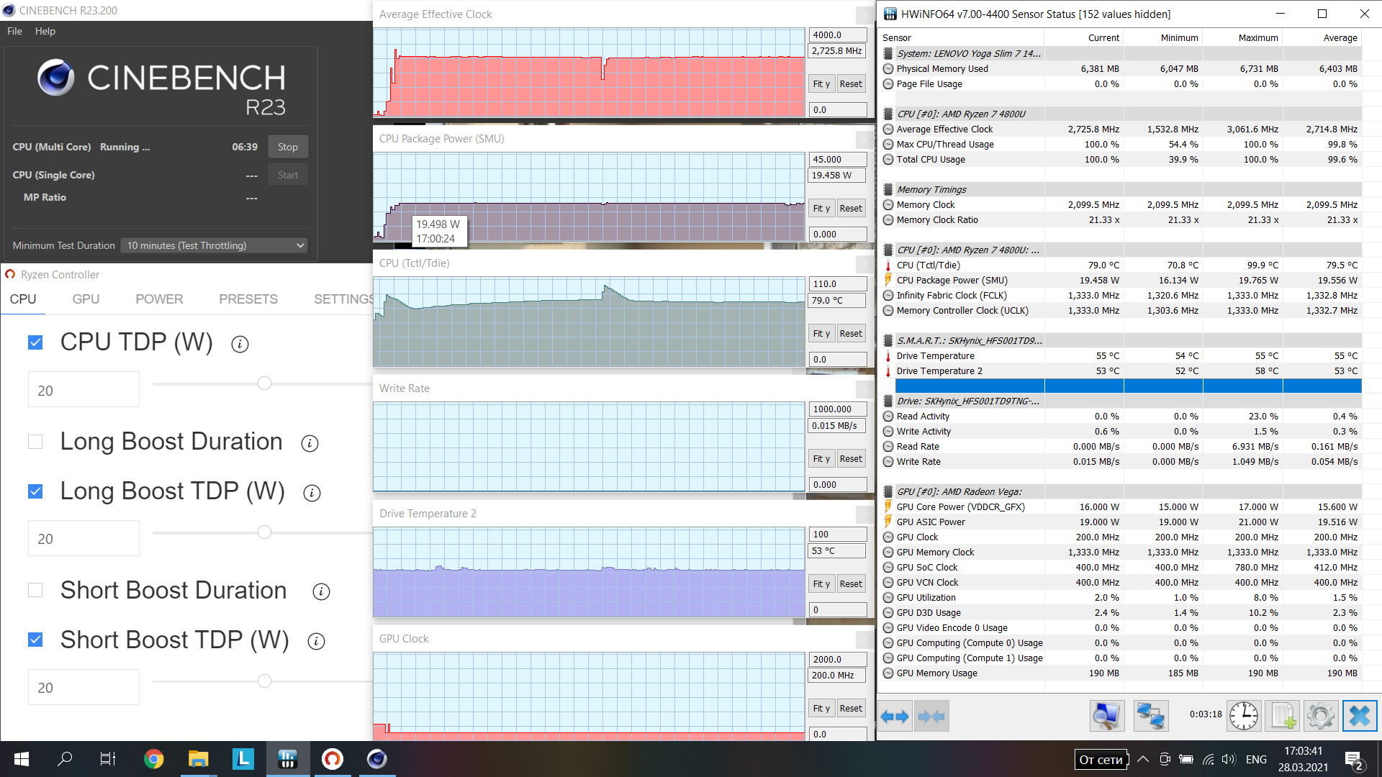The width and height of the screenshot is (1382, 777).
Task: Close HWiNFO sensors with blue X
Action: click(1360, 716)
